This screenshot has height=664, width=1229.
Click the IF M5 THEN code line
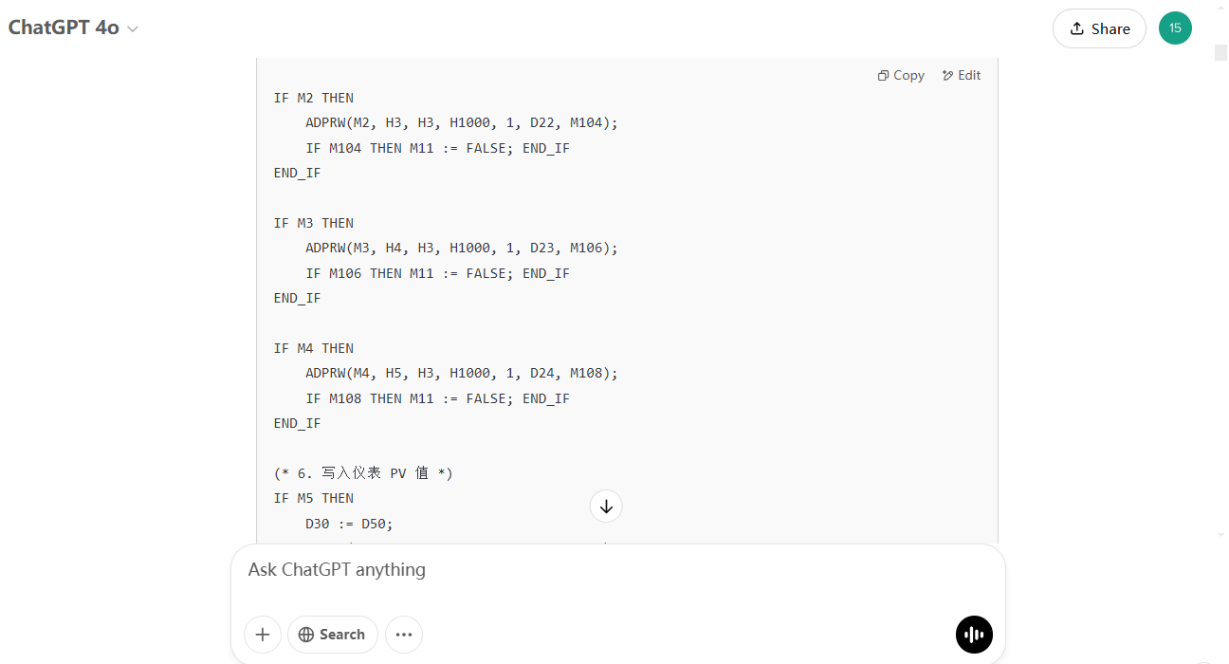pyautogui.click(x=314, y=498)
